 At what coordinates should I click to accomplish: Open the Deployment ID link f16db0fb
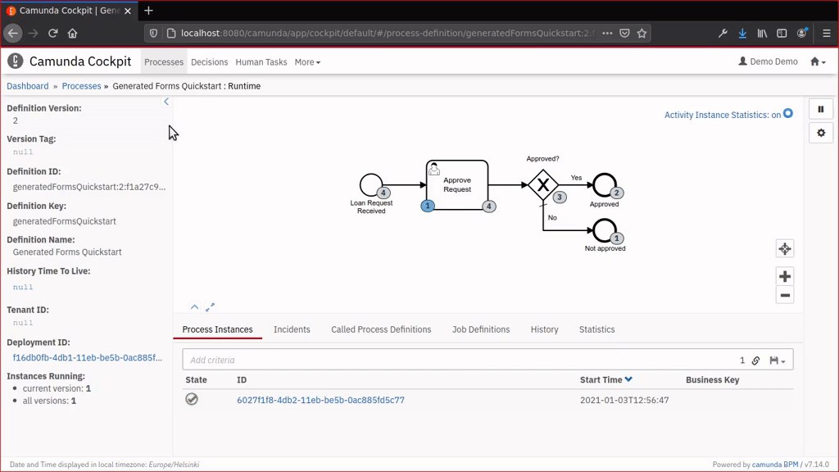click(87, 357)
